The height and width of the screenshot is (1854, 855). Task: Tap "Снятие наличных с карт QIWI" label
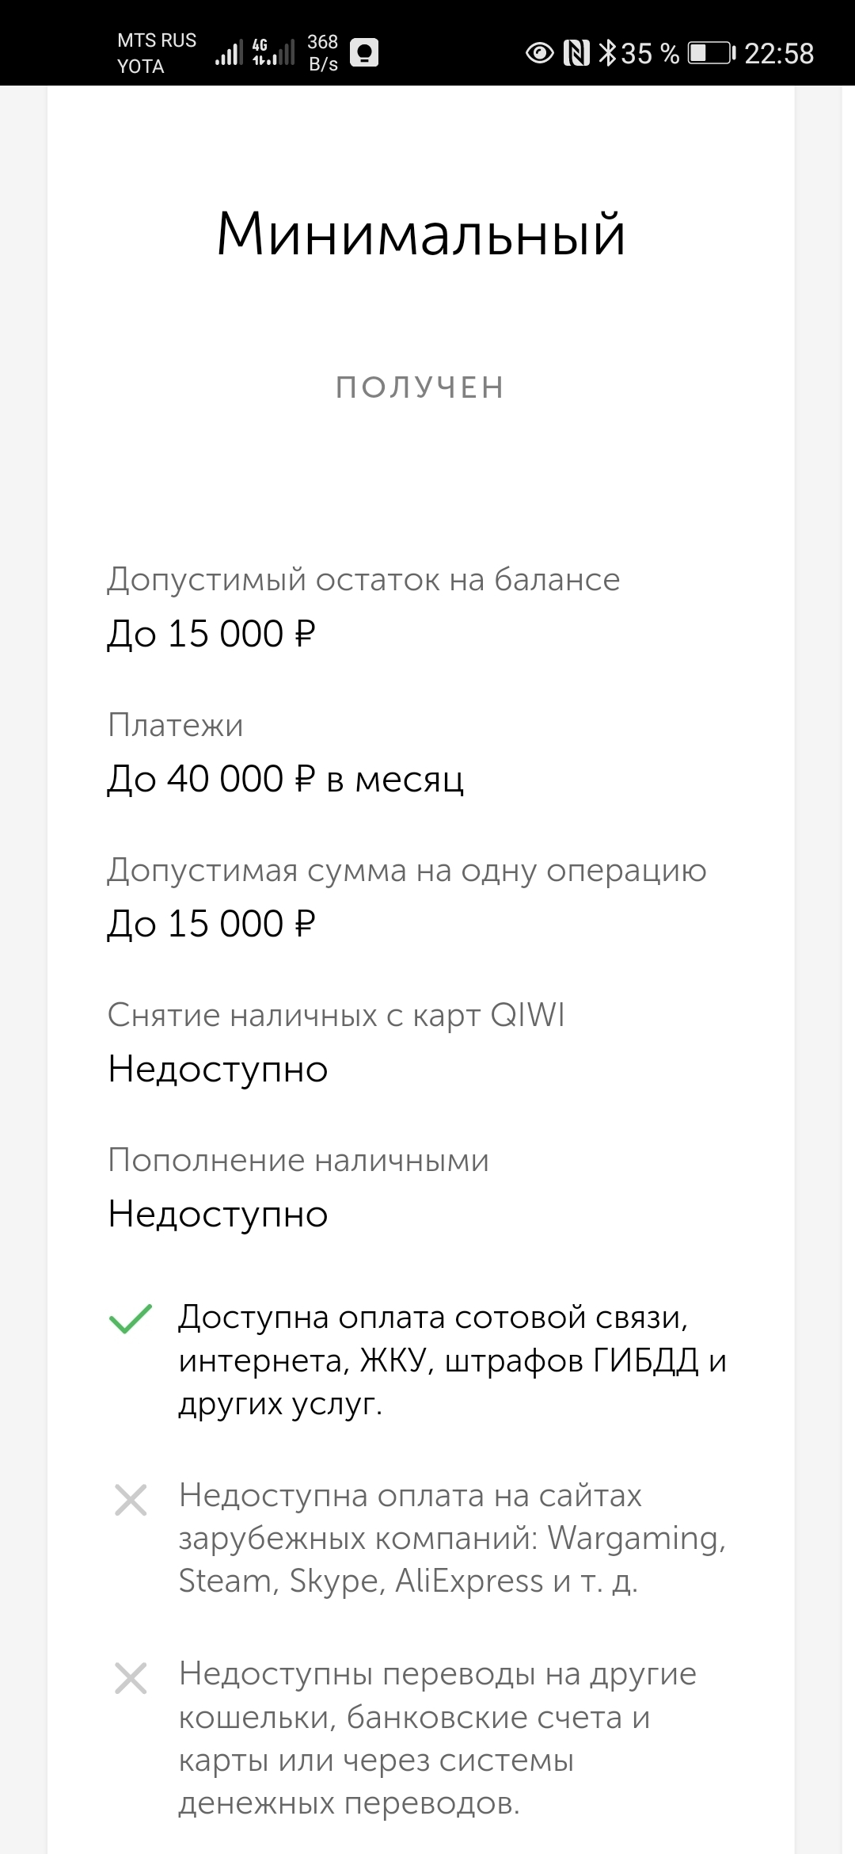tap(336, 1015)
